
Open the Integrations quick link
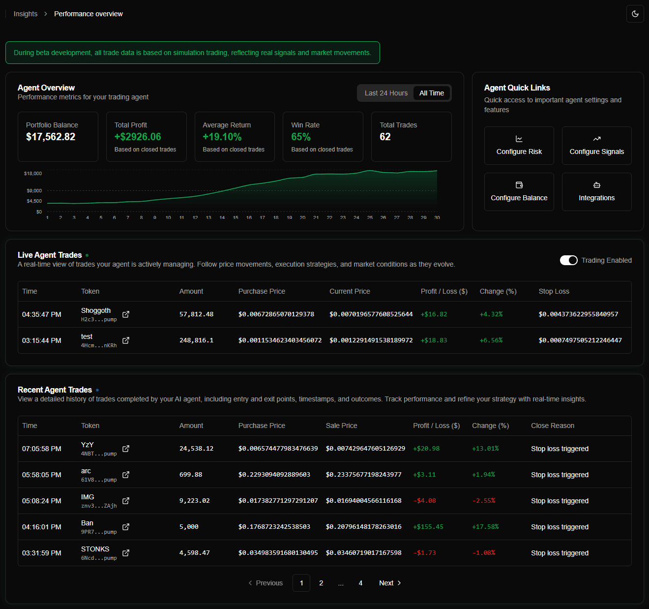coord(597,192)
